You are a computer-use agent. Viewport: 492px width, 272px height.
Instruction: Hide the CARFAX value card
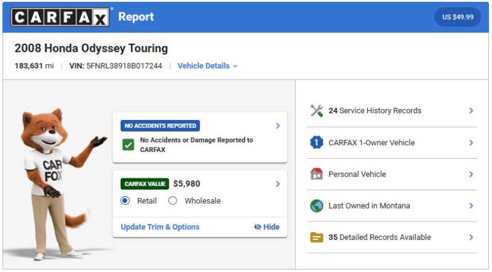267,227
